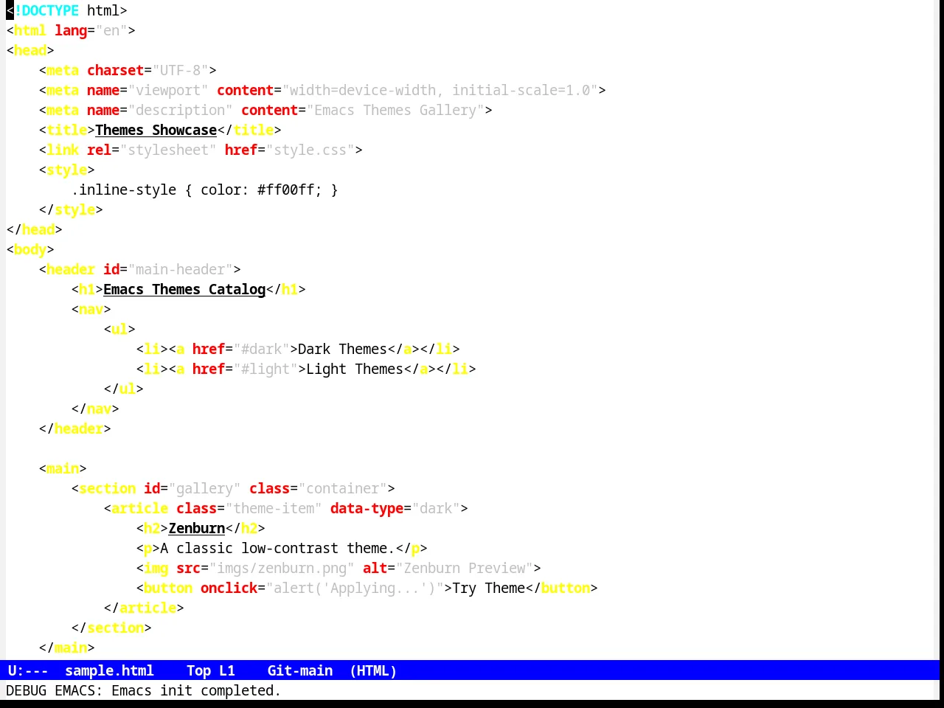Click the onclick attribute name

click(x=229, y=588)
